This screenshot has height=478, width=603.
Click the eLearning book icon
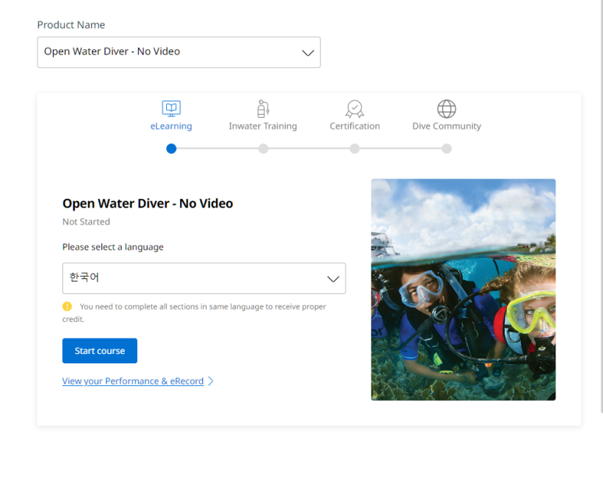click(171, 108)
